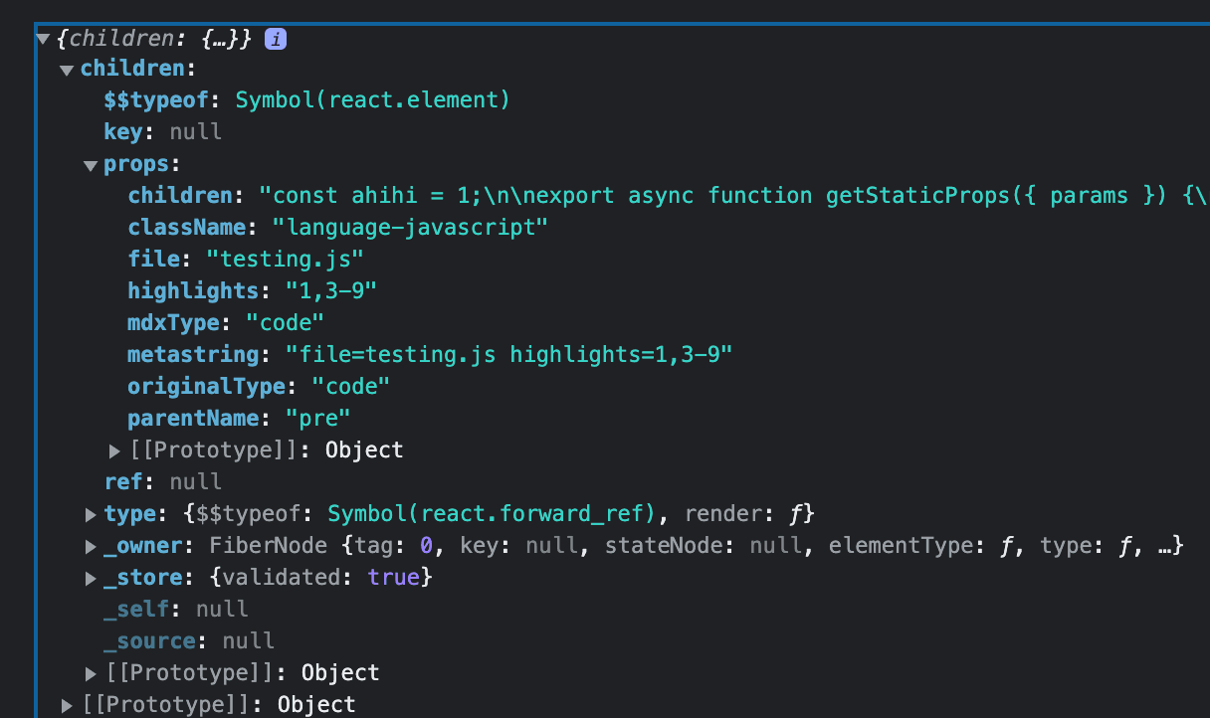Image resolution: width=1210 pixels, height=718 pixels.
Task: Expand the [[Prototype]] below _source
Action: coord(90,673)
